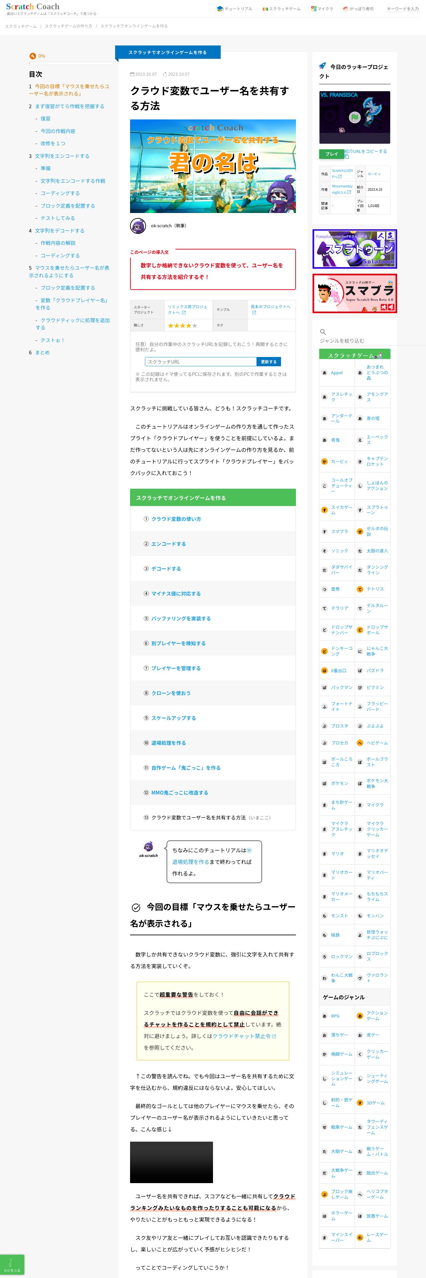Image resolution: width=426 pixels, height=1278 pixels.
Task: Open the クラウドチャット禁止令 external link
Action: tap(244, 1036)
